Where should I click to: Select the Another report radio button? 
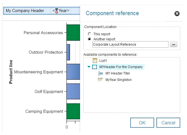[x=90, y=39]
